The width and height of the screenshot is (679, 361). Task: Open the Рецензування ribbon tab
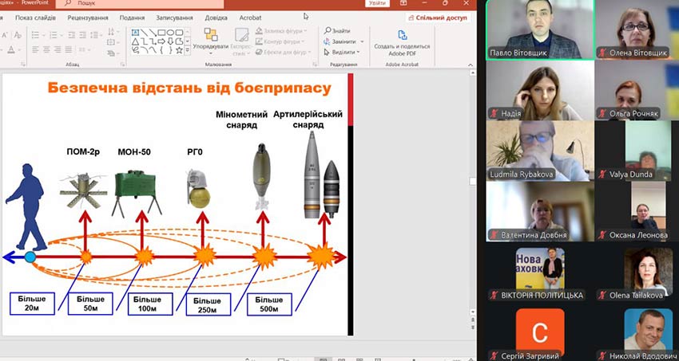(x=89, y=17)
